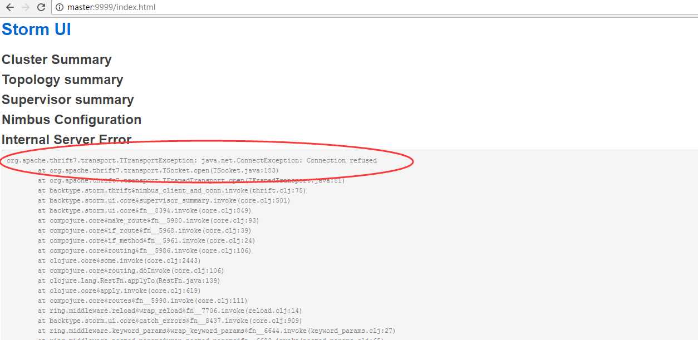
Task: Click the catch_errors$fn__8437.invoke(core.clj:909) line
Action: pos(170,321)
